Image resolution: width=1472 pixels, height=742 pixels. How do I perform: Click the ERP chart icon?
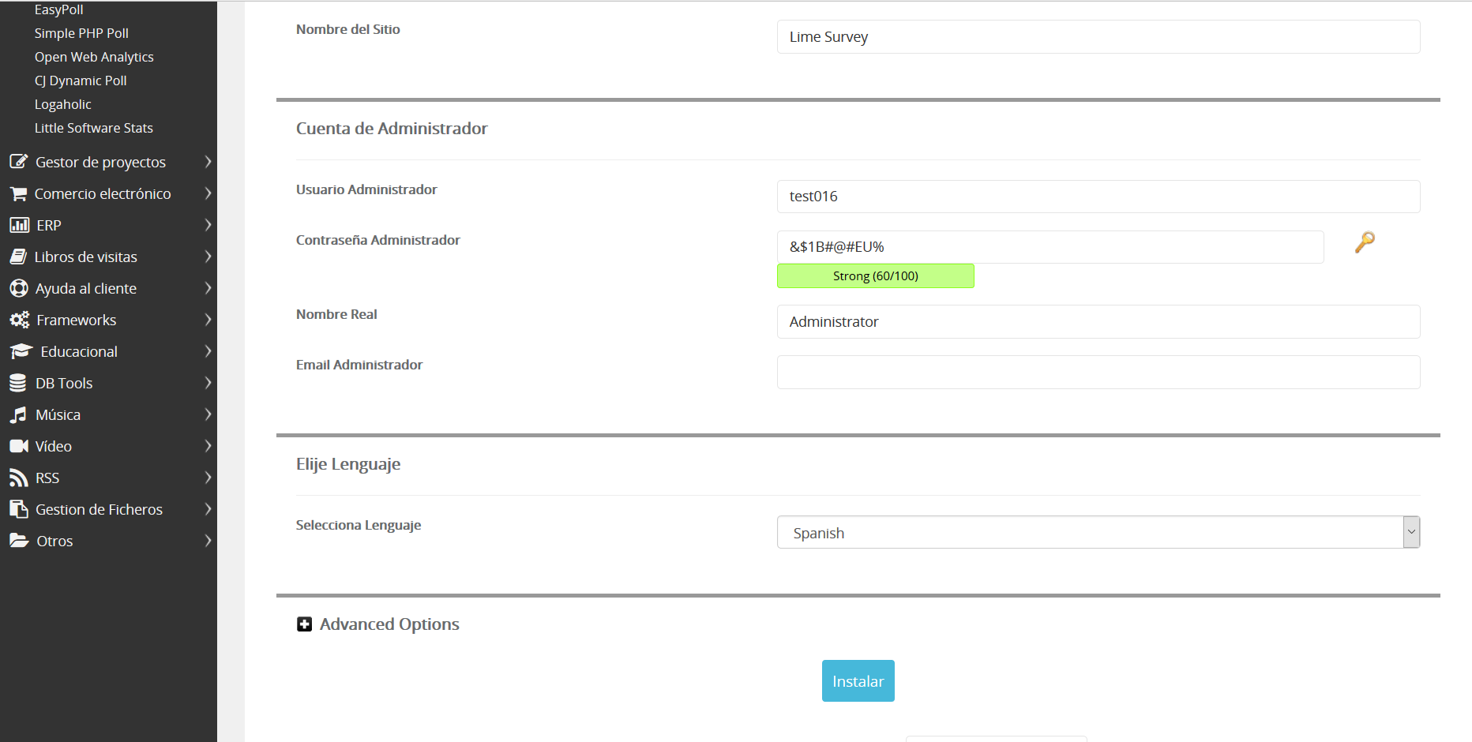pos(19,225)
